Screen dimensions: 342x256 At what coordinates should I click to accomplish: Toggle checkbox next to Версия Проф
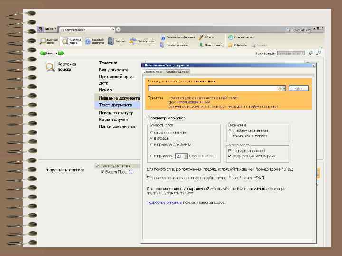tap(102, 172)
